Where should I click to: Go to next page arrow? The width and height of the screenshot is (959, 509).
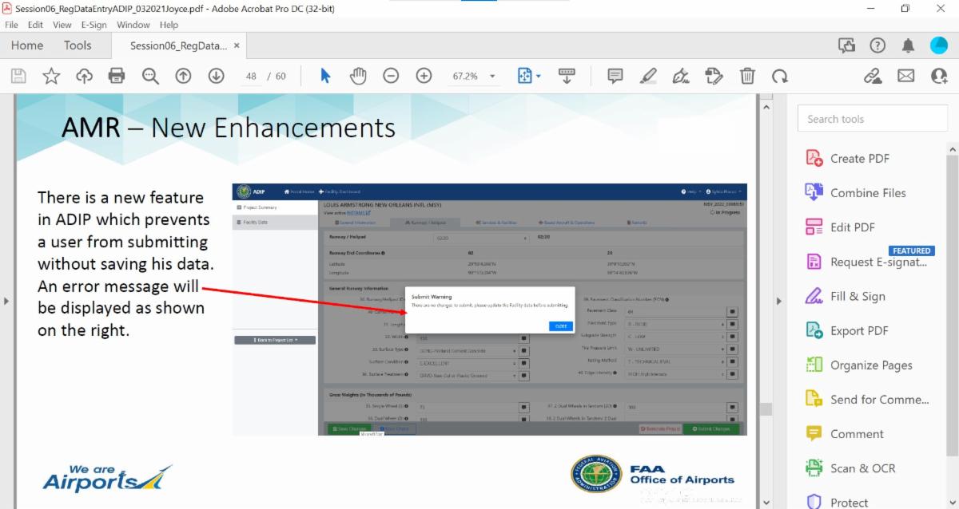point(216,76)
